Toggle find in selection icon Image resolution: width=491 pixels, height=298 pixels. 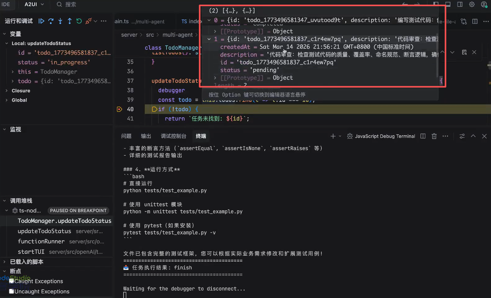pyautogui.click(x=464, y=52)
